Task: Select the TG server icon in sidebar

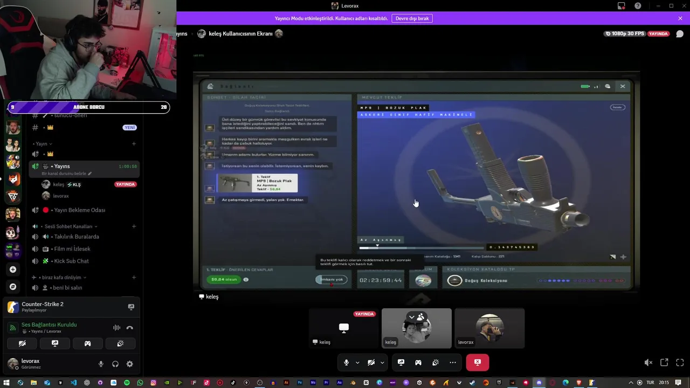Action: coord(13,197)
